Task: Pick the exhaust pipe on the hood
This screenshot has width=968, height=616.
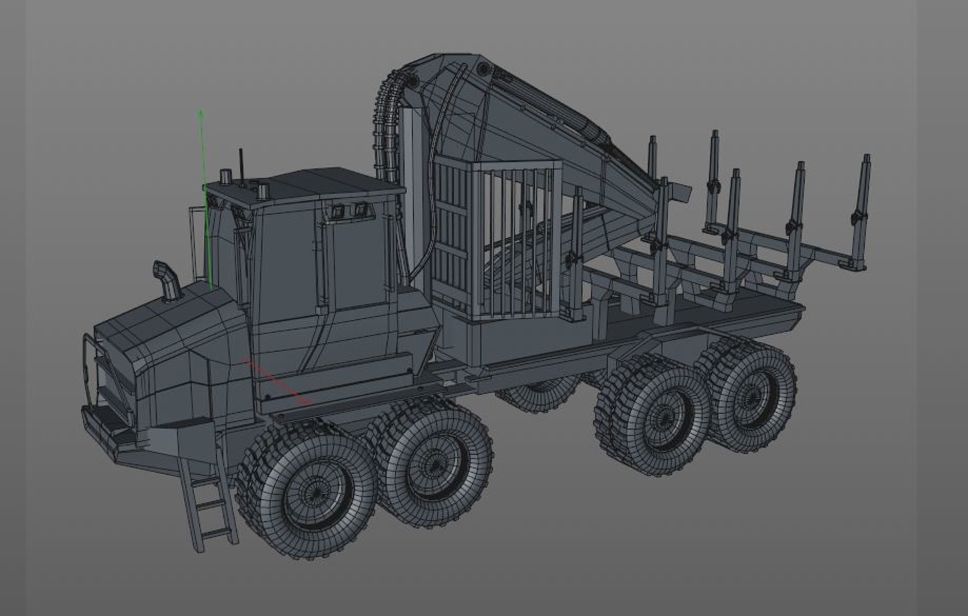Action: [x=166, y=280]
